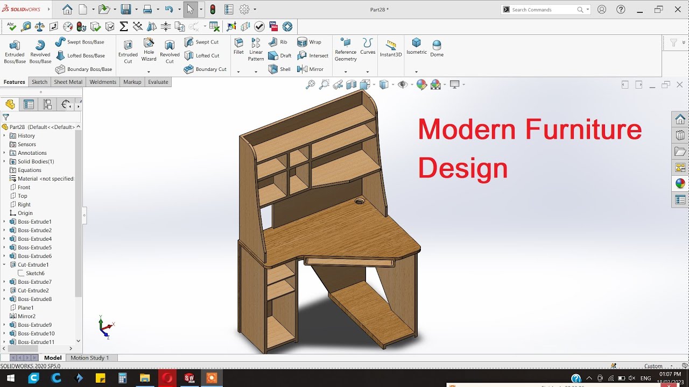Open the Sheet Metal tab
The width and height of the screenshot is (689, 387).
point(68,82)
